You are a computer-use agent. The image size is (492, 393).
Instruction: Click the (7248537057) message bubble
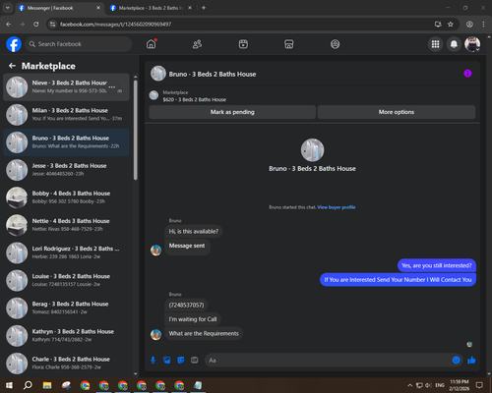tap(186, 306)
